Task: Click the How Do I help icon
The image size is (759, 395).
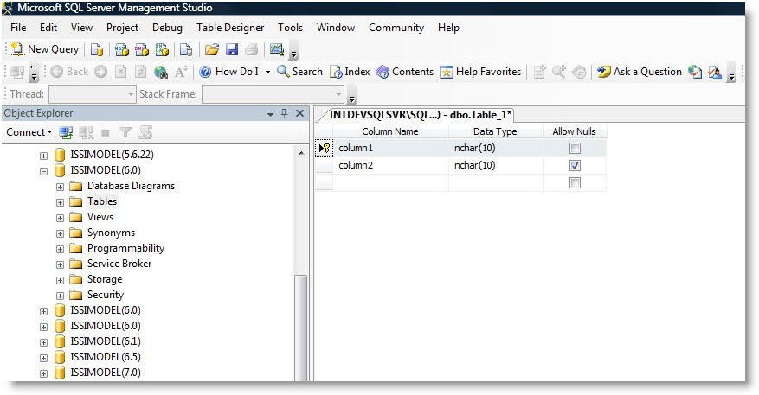Action: (x=206, y=72)
